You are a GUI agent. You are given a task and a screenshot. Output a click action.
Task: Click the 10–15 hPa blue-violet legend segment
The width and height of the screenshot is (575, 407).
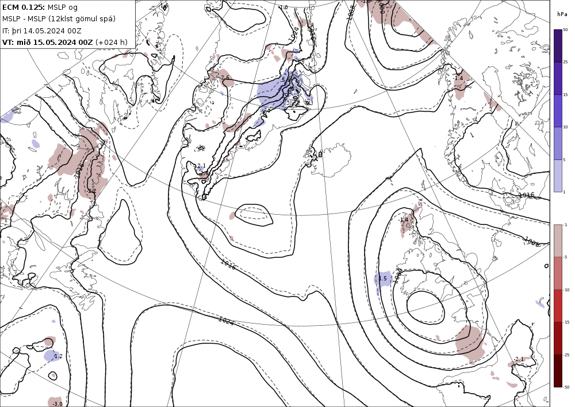coord(558,111)
